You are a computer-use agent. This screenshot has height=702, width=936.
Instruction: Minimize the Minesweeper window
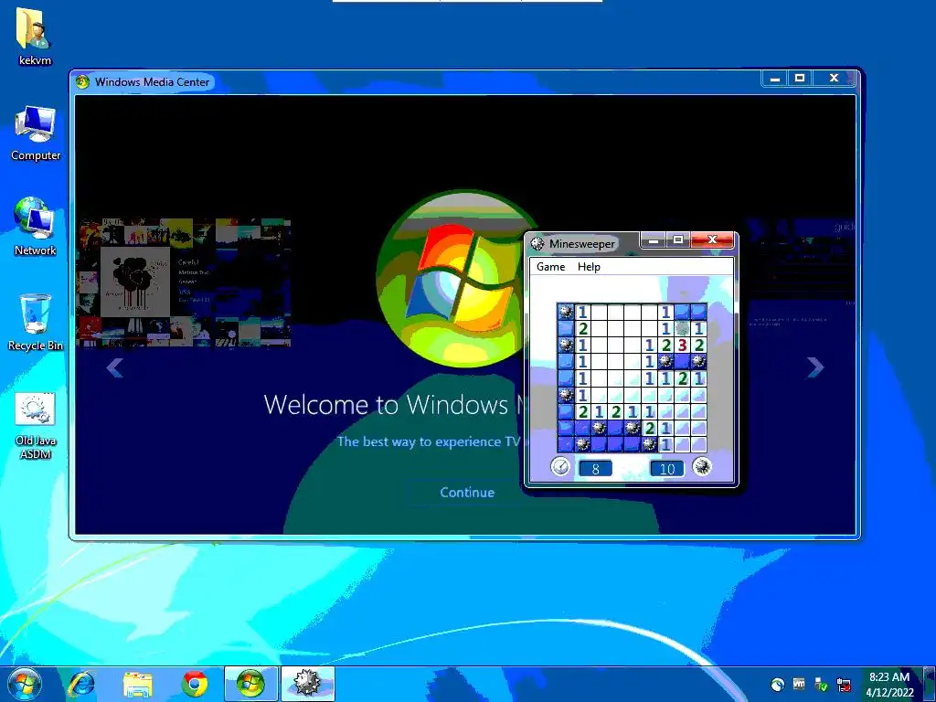(654, 240)
